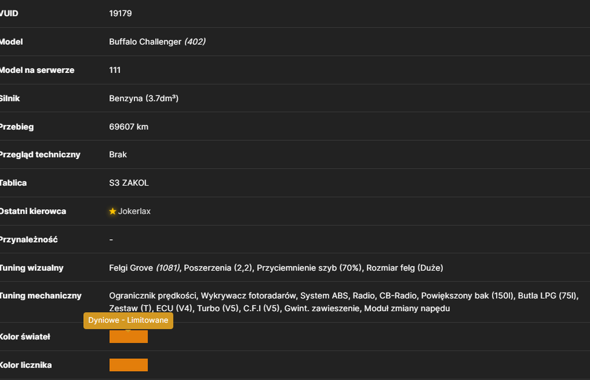Select the VUID value 19179
Image resolution: width=590 pixels, height=380 pixels.
pos(120,14)
